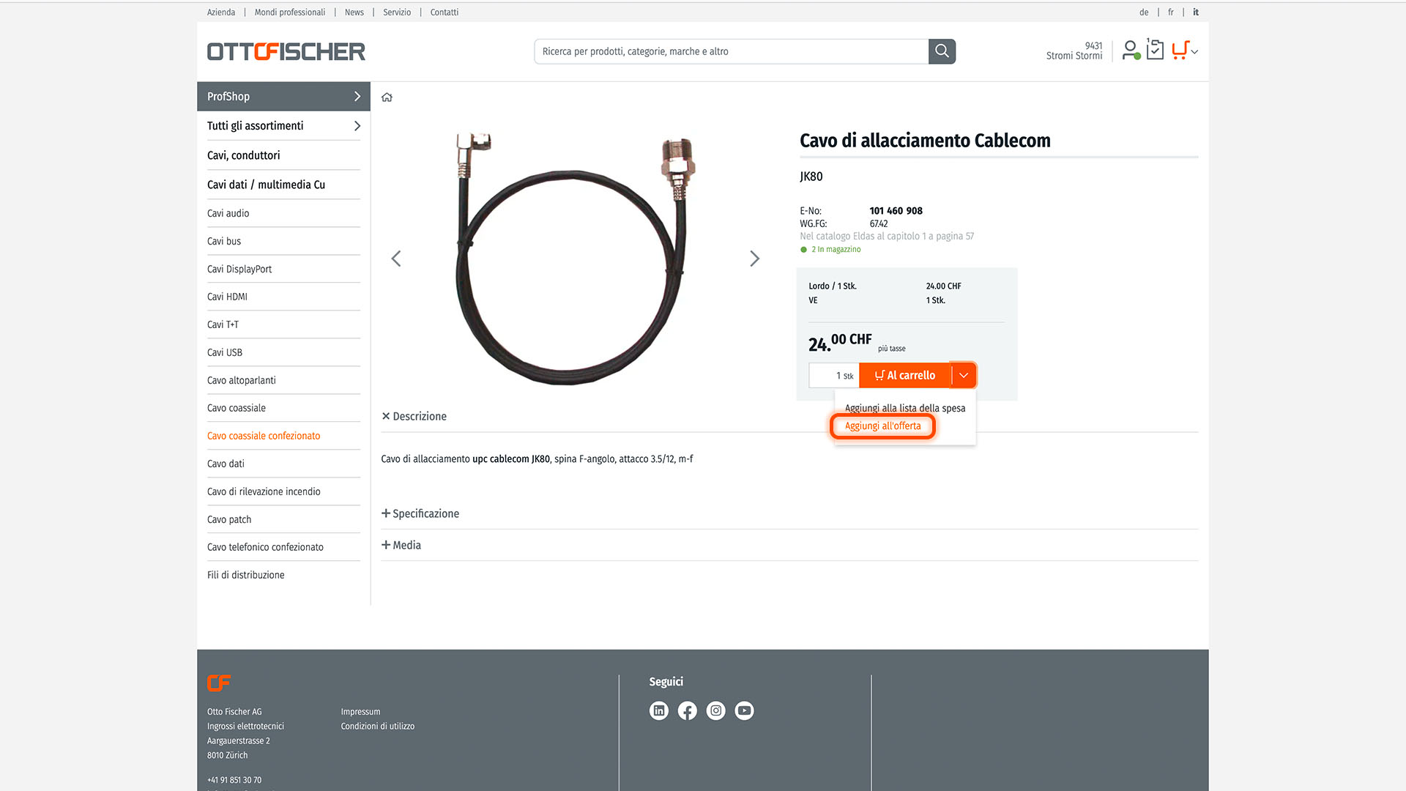The image size is (1406, 791).
Task: Open the LinkedIn social icon
Action: (x=659, y=710)
